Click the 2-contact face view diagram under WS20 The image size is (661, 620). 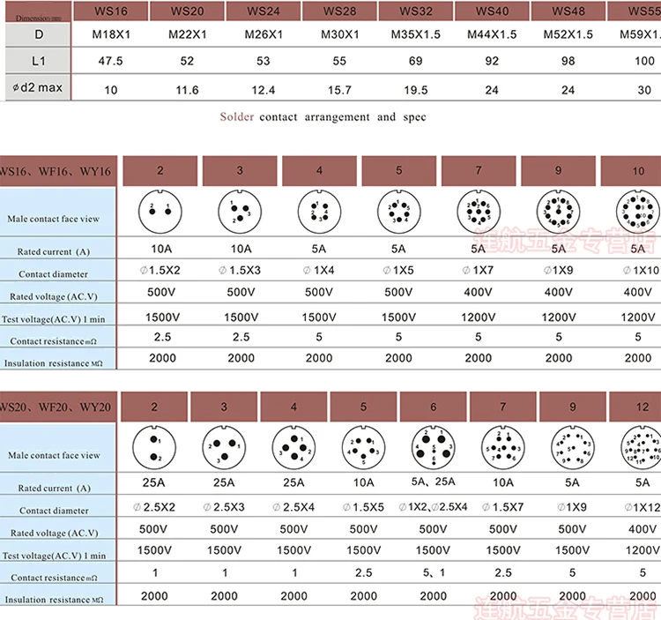click(154, 448)
